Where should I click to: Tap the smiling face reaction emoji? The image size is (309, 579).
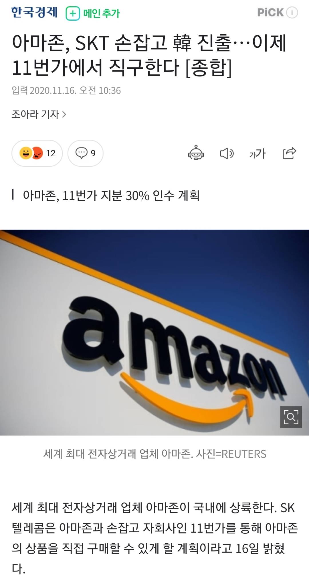(25, 153)
